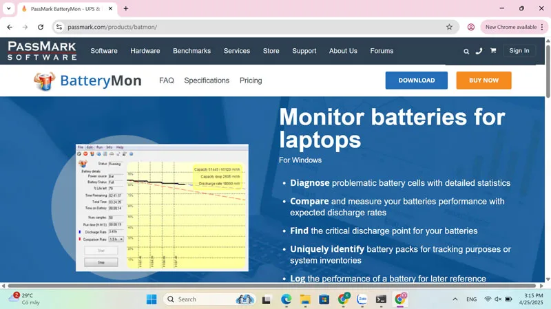Open the About Us menu
The width and height of the screenshot is (551, 309).
click(x=343, y=51)
